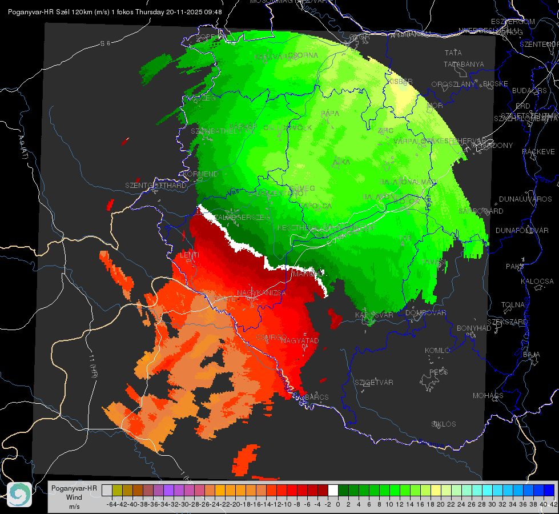Click the PAKS town label

(x=515, y=267)
